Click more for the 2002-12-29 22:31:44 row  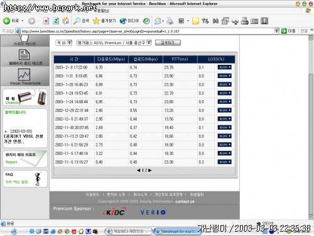(224, 110)
